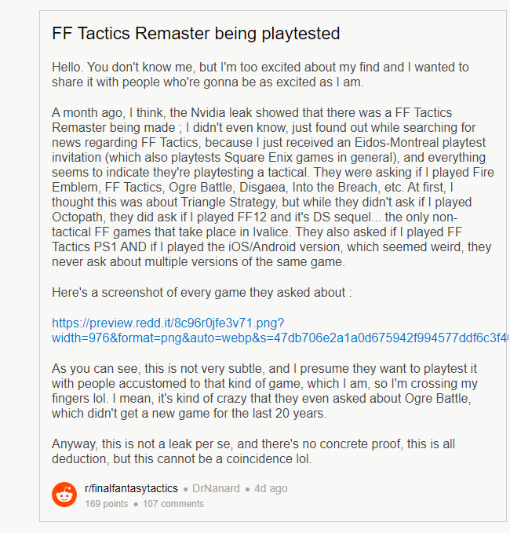
Task: Click the 'Anyway, this is not a leak' paragraph
Action: point(253,451)
